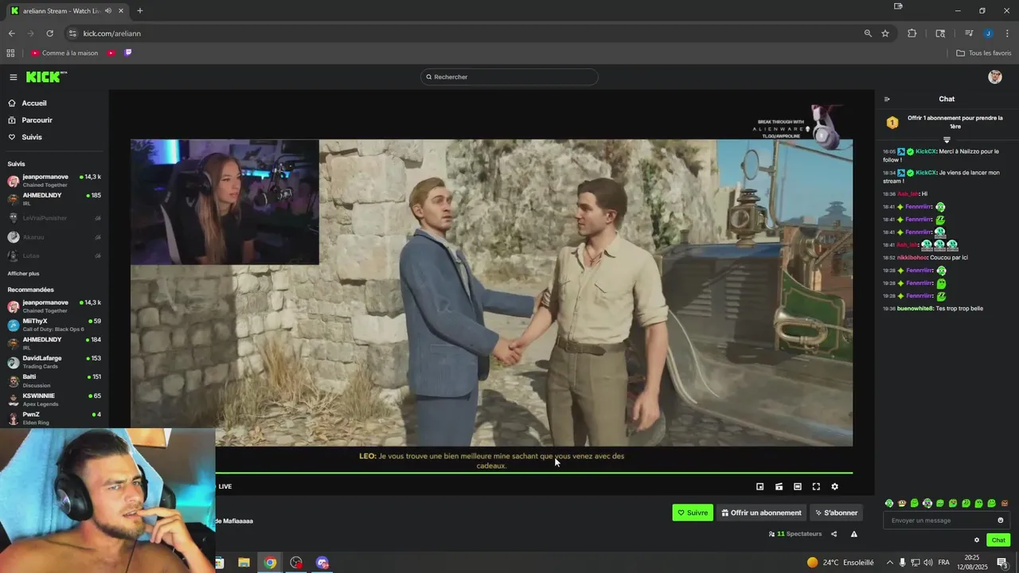Click the green stream progress bar

coord(533,474)
